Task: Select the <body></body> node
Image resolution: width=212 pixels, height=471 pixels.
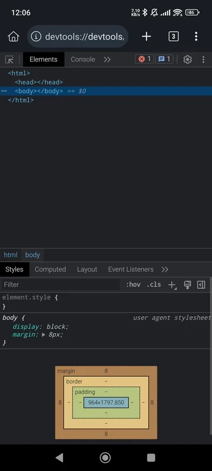Action: pyautogui.click(x=39, y=91)
